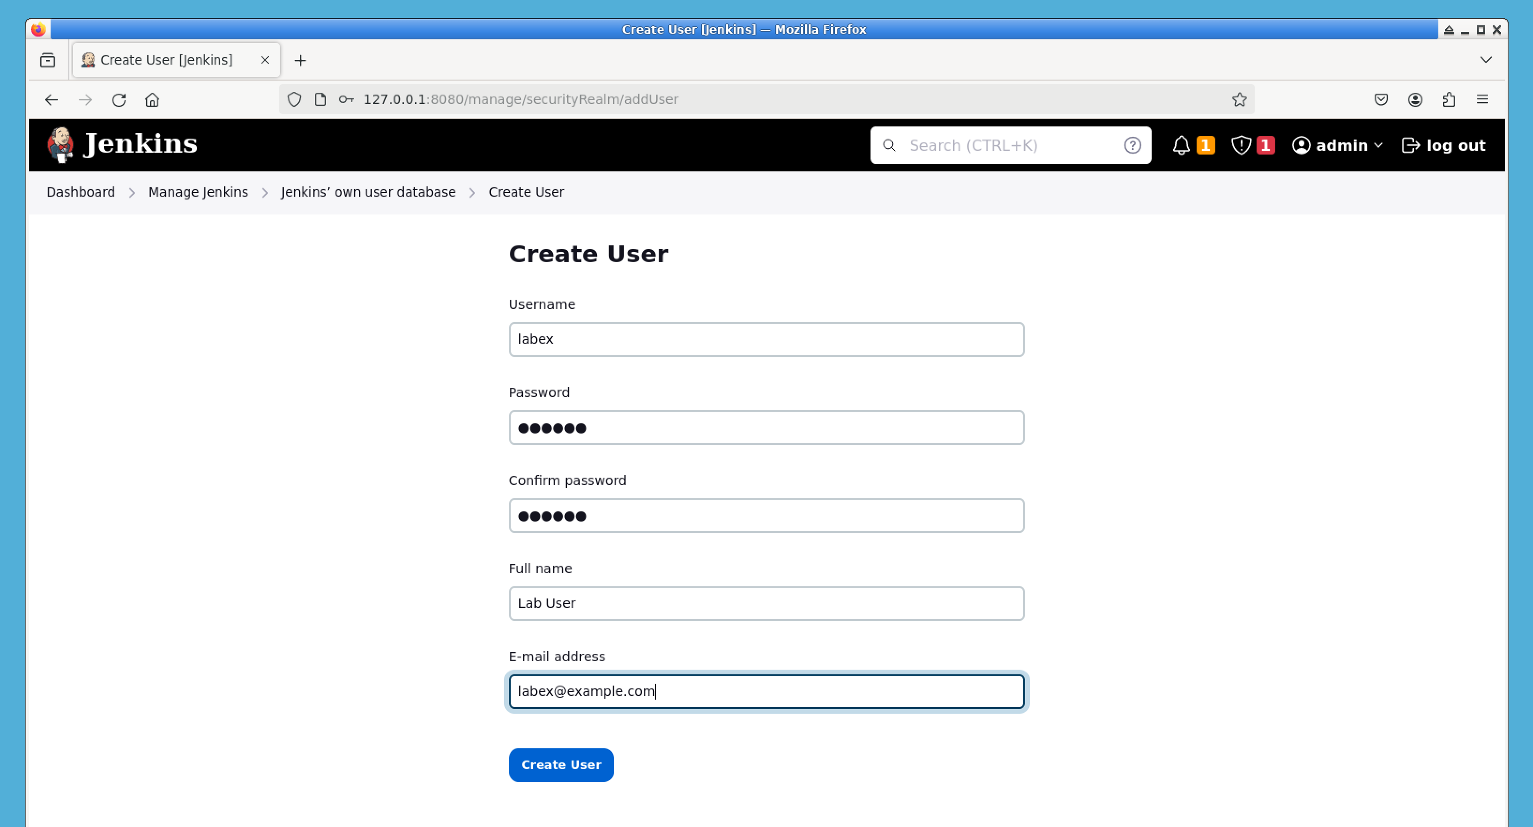Viewport: 1533px width, 827px height.
Task: Expand chevron after Dashboard breadcrumb
Action: (x=132, y=193)
